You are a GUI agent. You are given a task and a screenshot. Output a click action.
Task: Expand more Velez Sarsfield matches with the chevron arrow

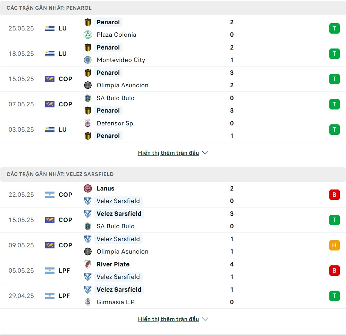205,319
